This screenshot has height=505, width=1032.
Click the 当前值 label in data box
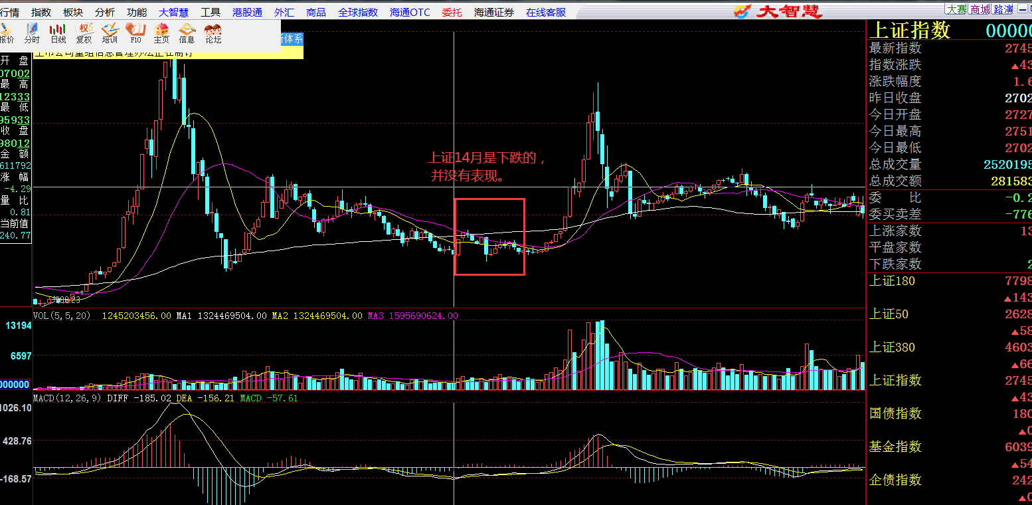pos(15,224)
